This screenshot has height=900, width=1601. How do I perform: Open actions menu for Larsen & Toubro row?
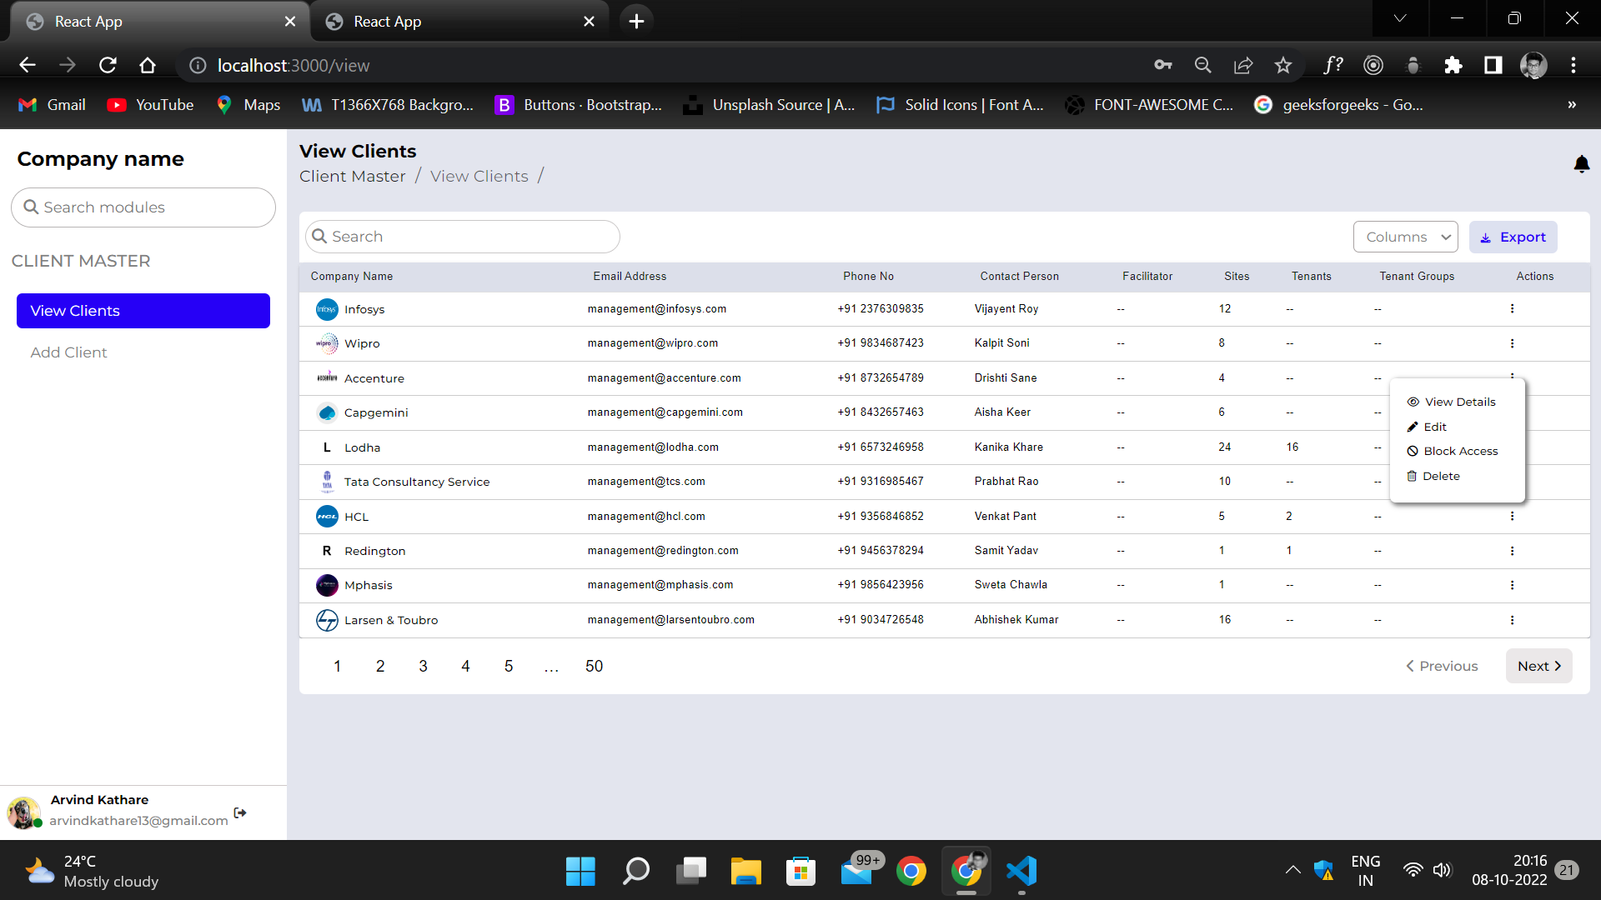pyautogui.click(x=1512, y=620)
